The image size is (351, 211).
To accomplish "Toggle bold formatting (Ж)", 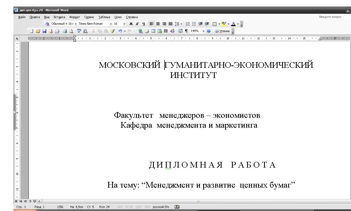I will coord(131,24).
